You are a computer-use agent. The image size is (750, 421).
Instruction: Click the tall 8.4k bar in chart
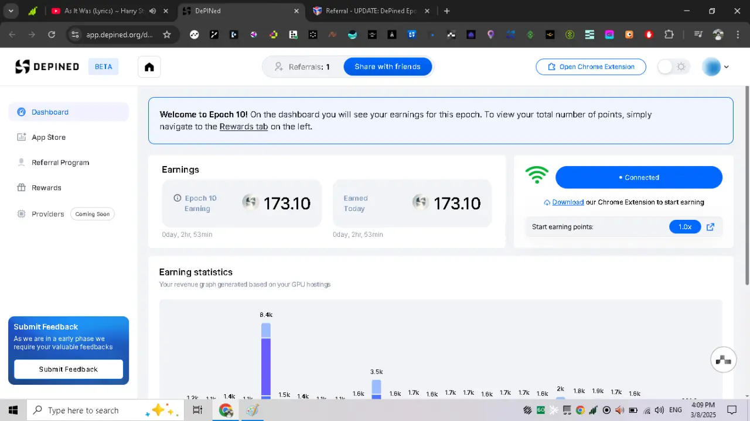click(x=266, y=360)
